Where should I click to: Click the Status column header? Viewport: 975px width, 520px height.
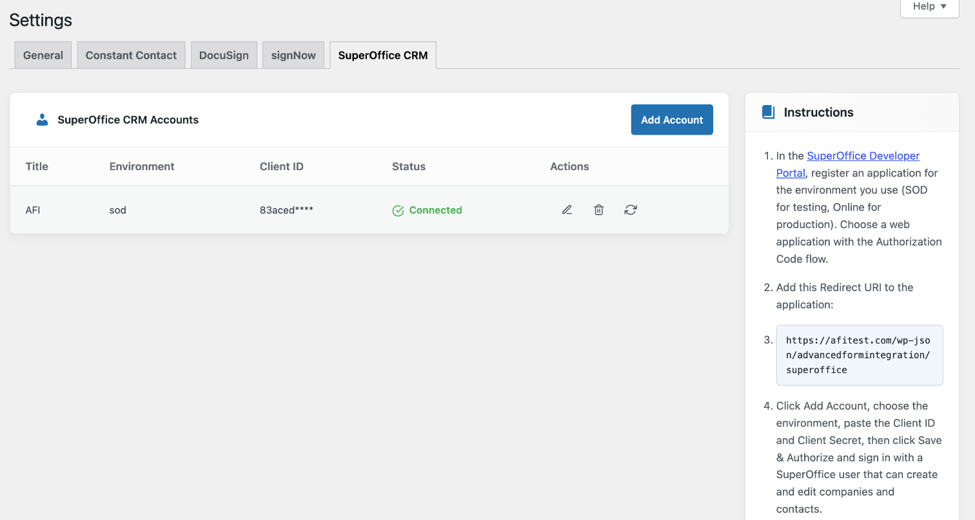pyautogui.click(x=409, y=166)
